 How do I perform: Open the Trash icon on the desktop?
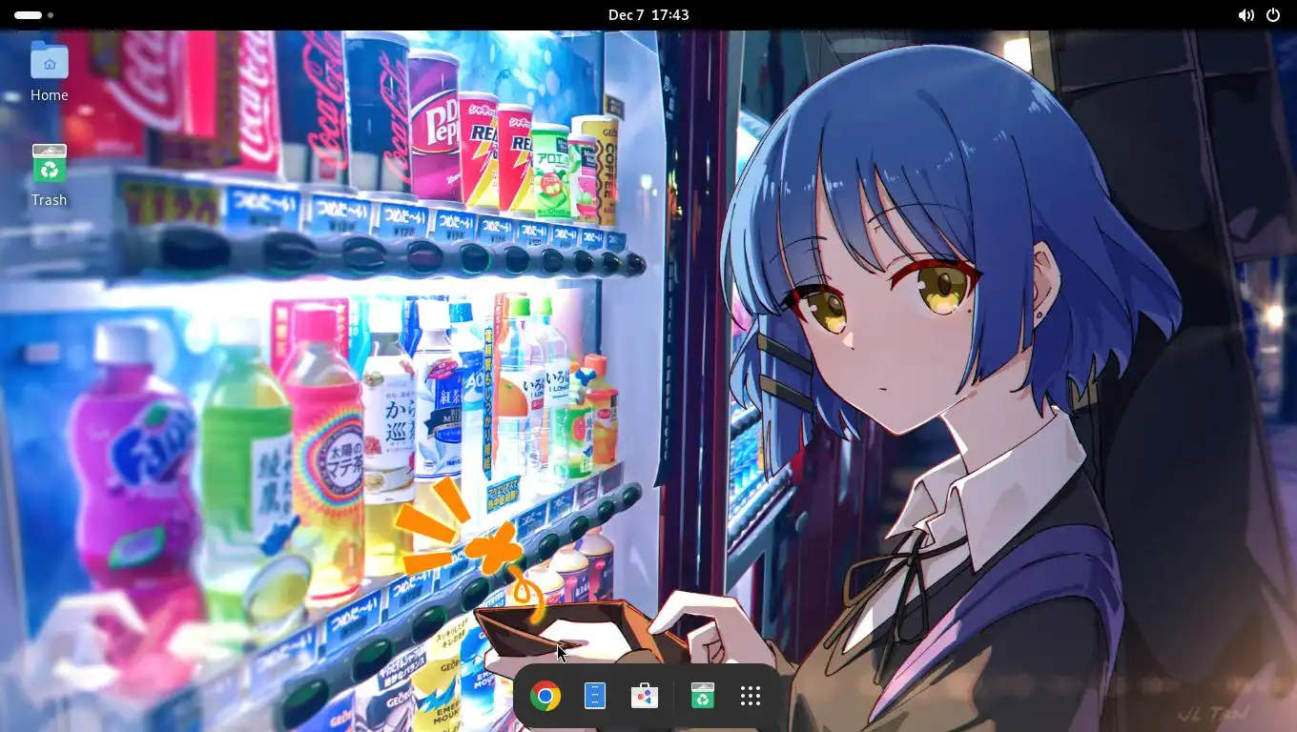(49, 164)
